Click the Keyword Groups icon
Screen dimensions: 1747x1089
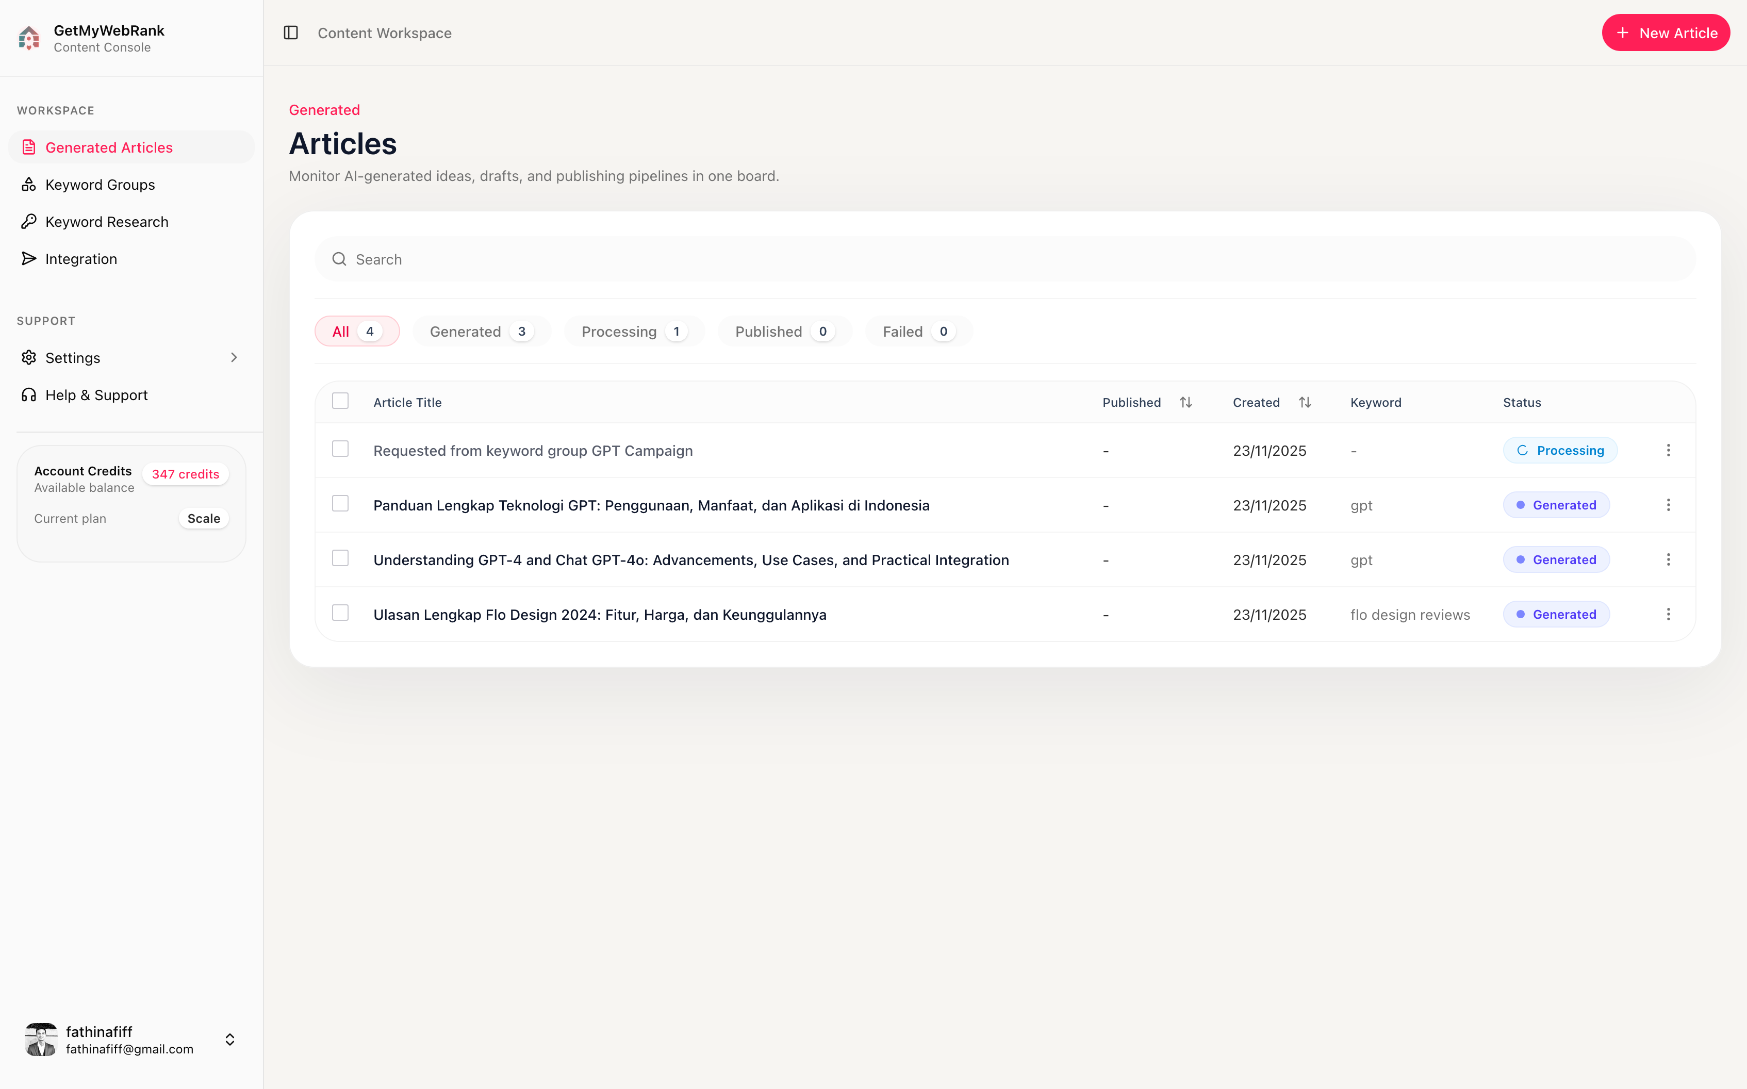[x=29, y=185]
